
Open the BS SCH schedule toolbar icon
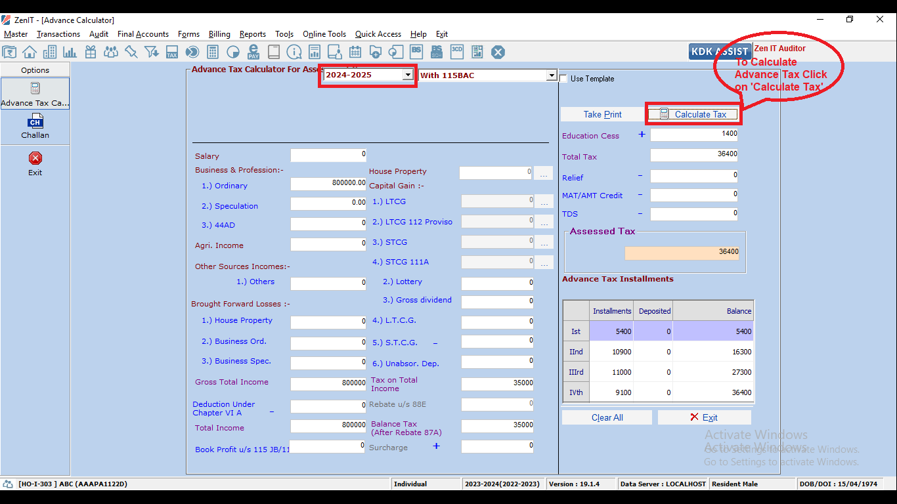(x=437, y=52)
